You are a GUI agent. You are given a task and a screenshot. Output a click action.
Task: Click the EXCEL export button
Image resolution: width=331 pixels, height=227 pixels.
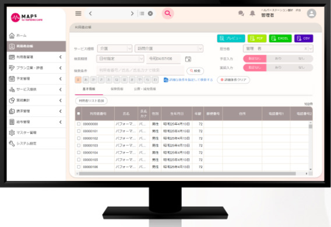click(280, 39)
